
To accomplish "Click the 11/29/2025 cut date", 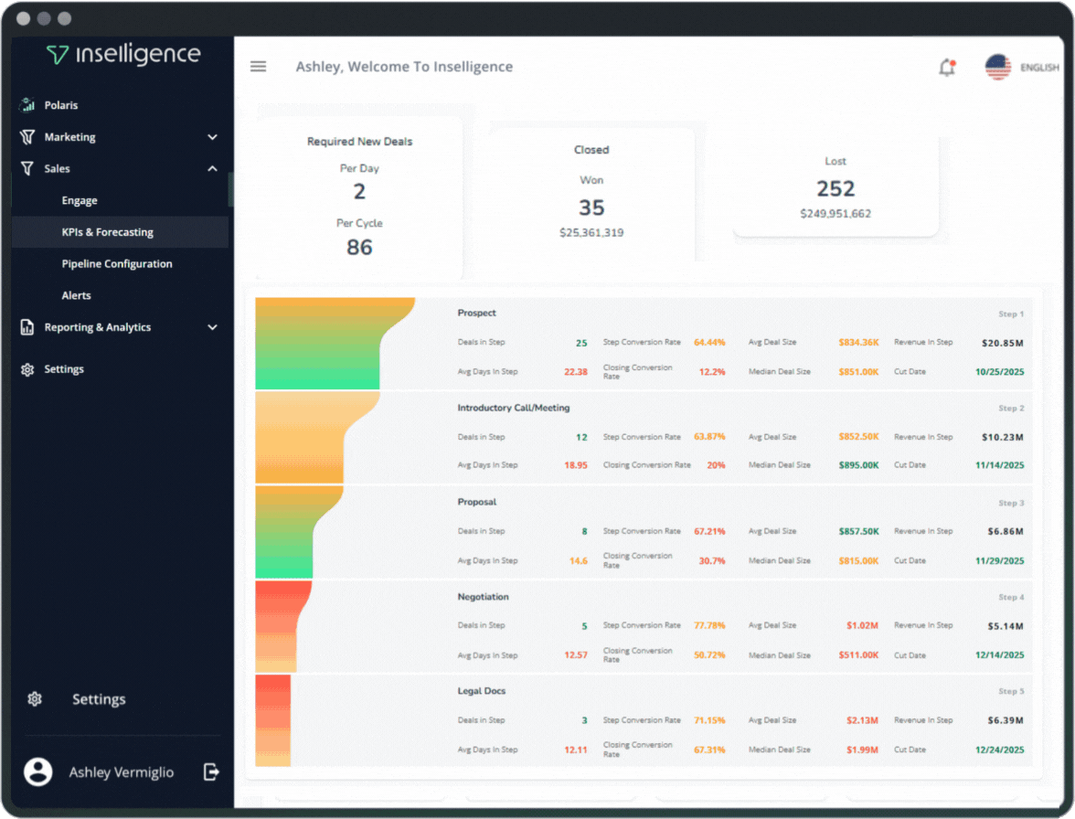I will [1000, 560].
